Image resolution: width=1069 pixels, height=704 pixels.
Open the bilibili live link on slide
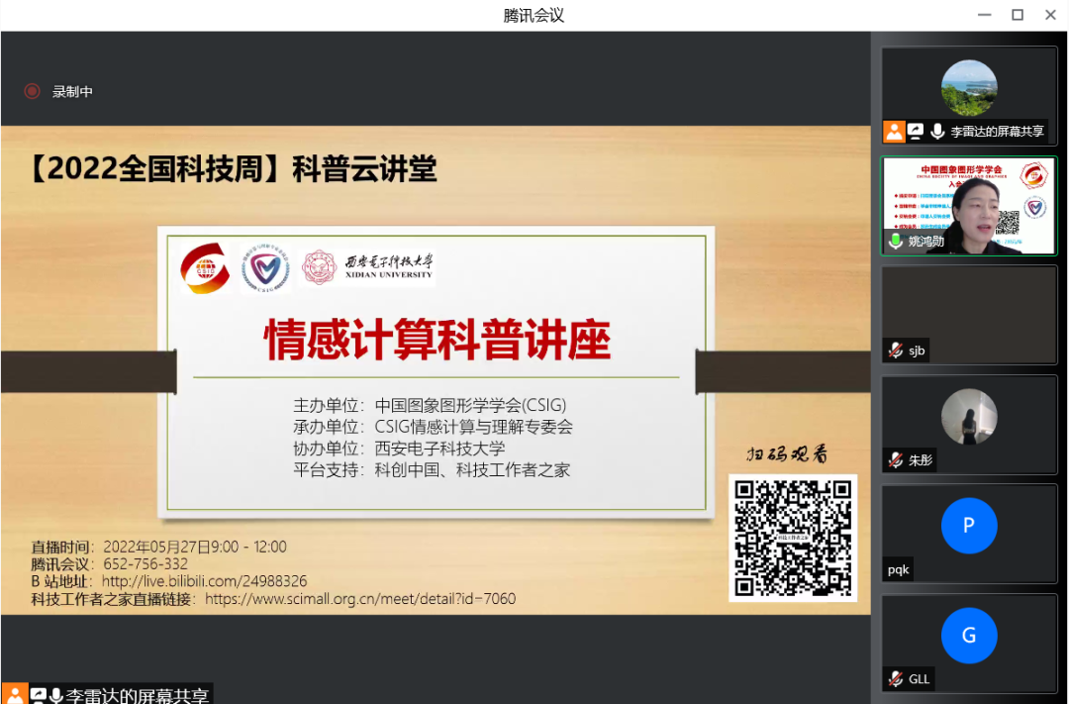204,581
